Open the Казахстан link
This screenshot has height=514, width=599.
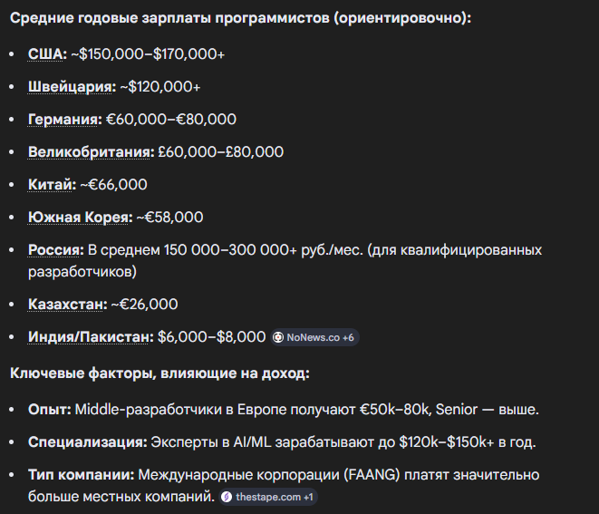point(67,305)
